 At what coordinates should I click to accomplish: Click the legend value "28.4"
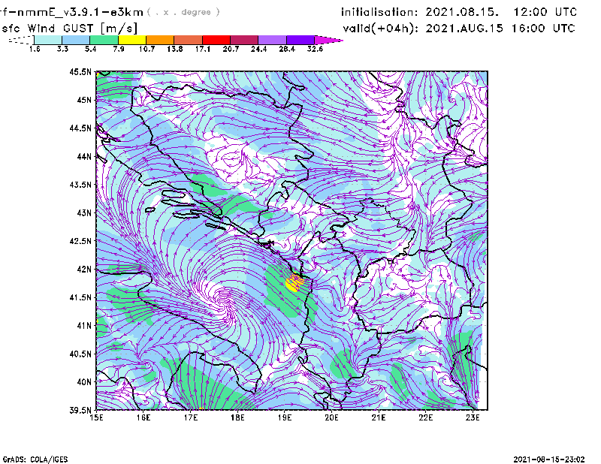(287, 49)
